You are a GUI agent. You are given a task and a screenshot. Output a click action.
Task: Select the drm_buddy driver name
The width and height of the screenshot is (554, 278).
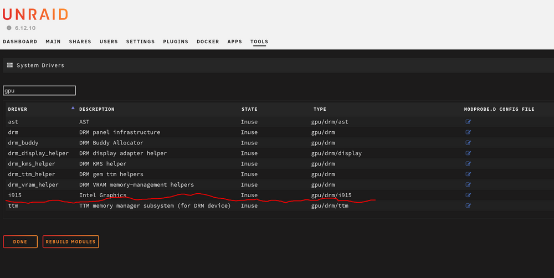tap(23, 143)
